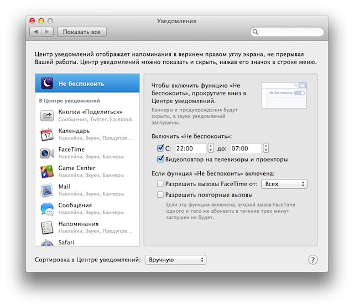Open the "Вручную" sort order dropdown
The width and height of the screenshot is (354, 308).
coord(175,260)
